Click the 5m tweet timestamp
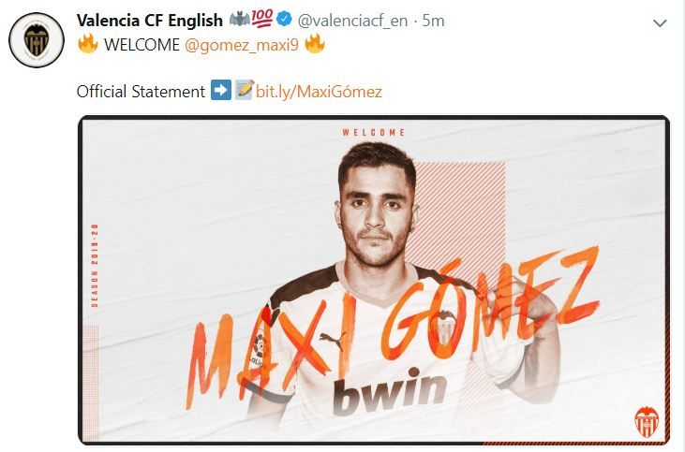The image size is (685, 452). point(433,21)
